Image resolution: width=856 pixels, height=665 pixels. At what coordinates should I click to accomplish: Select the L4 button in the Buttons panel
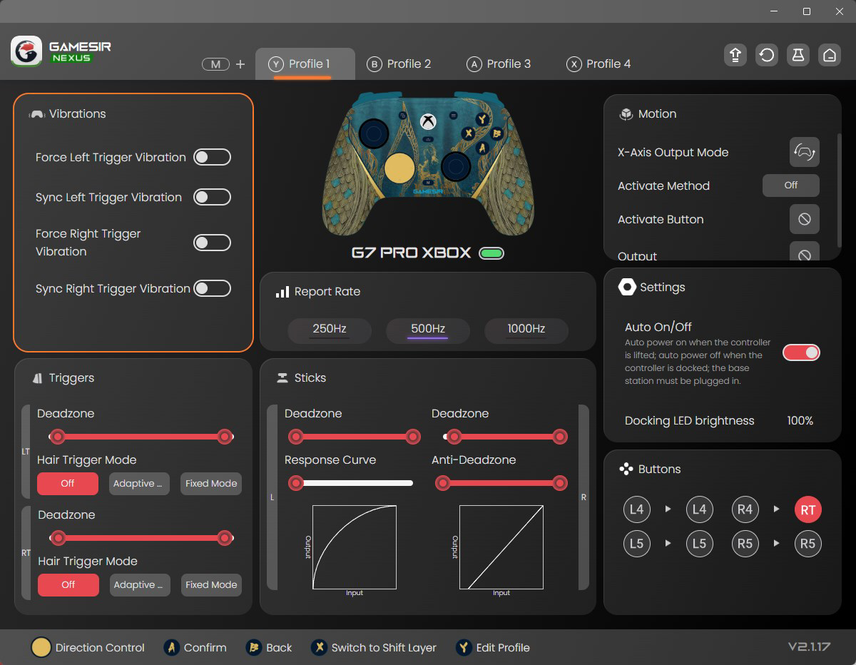pos(637,509)
